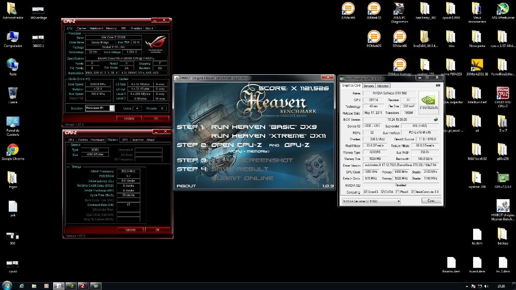Launch ASUS PC Diagnostics shortcut
This screenshot has width=516, height=290.
399,13
